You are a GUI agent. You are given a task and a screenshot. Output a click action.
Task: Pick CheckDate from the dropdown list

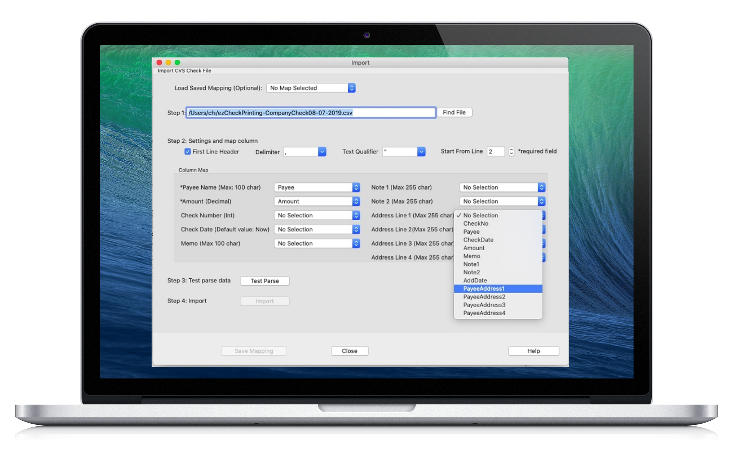point(478,240)
